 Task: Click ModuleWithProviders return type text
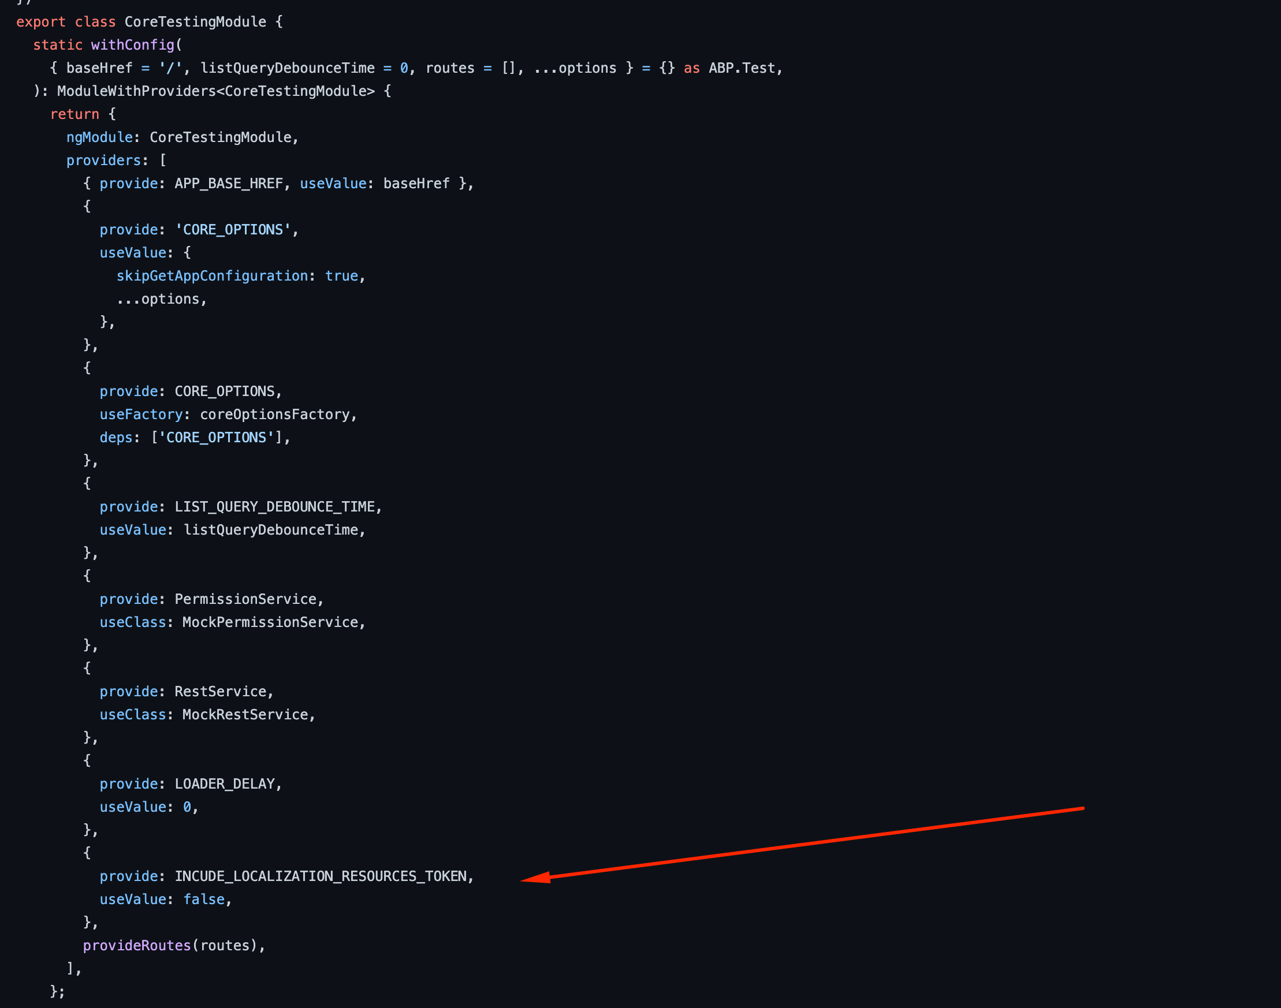coord(137,91)
